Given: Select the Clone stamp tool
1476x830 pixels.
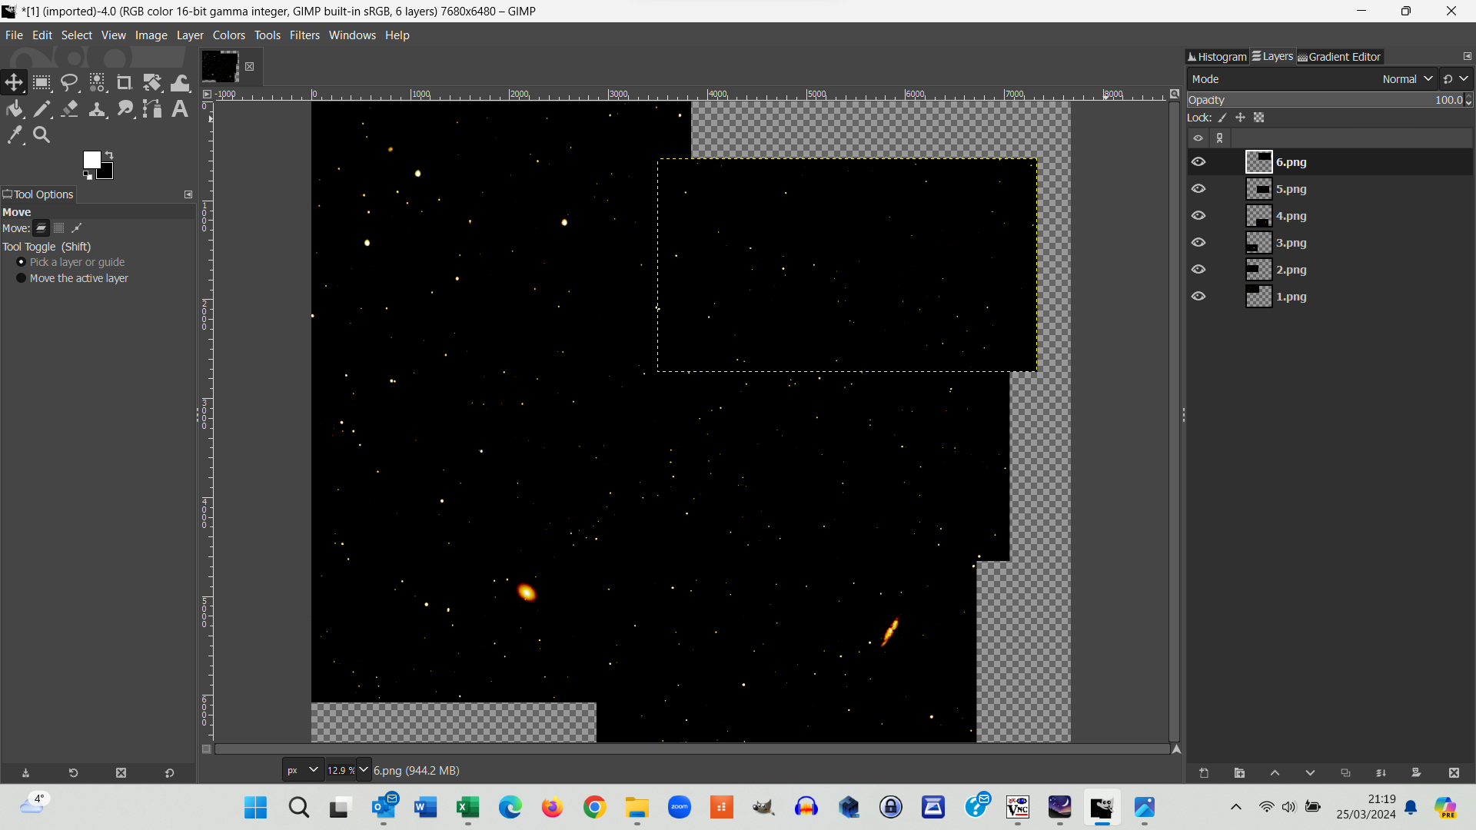Looking at the screenshot, I should [x=97, y=109].
